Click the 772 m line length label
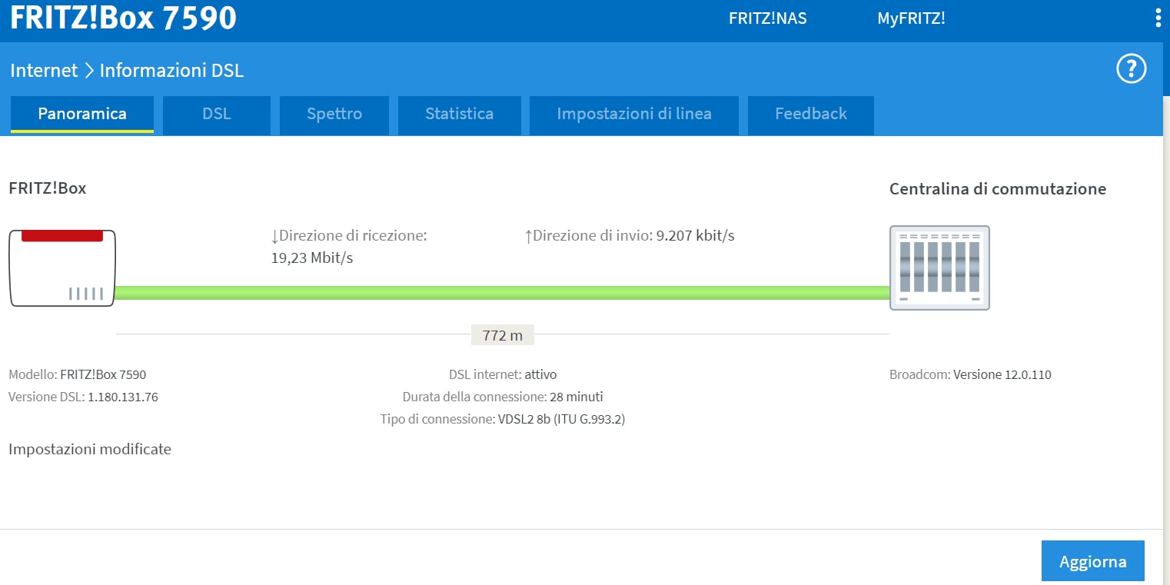1170x585 pixels. click(x=502, y=335)
